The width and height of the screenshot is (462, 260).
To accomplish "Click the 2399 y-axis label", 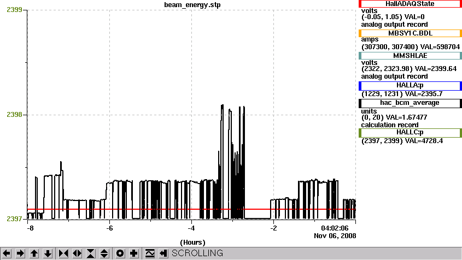I will [14, 10].
